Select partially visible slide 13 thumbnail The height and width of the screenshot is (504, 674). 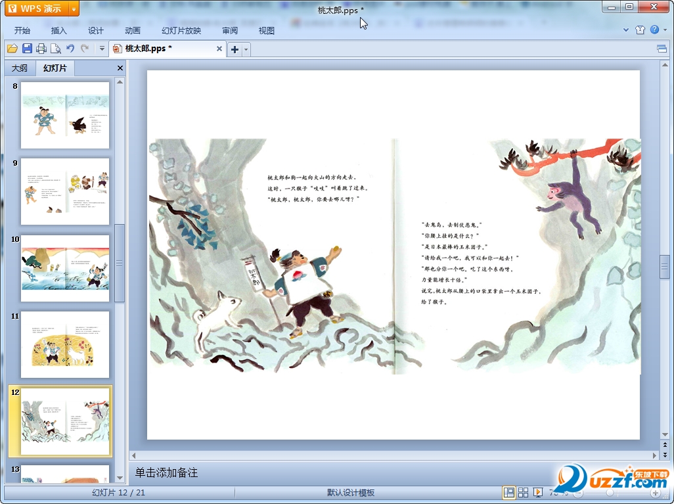tap(65, 474)
